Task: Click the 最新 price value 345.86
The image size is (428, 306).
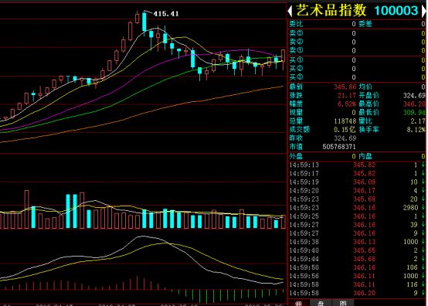Action: pos(345,87)
